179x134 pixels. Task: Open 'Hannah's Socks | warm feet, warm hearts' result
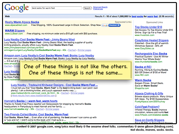(31, 101)
